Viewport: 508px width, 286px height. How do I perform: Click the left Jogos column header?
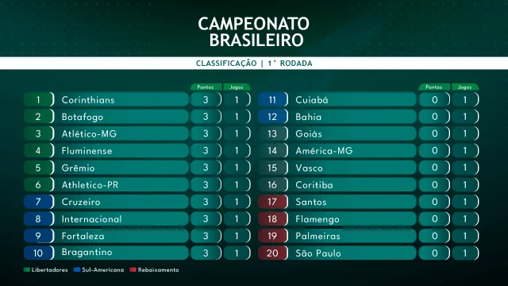(x=237, y=87)
